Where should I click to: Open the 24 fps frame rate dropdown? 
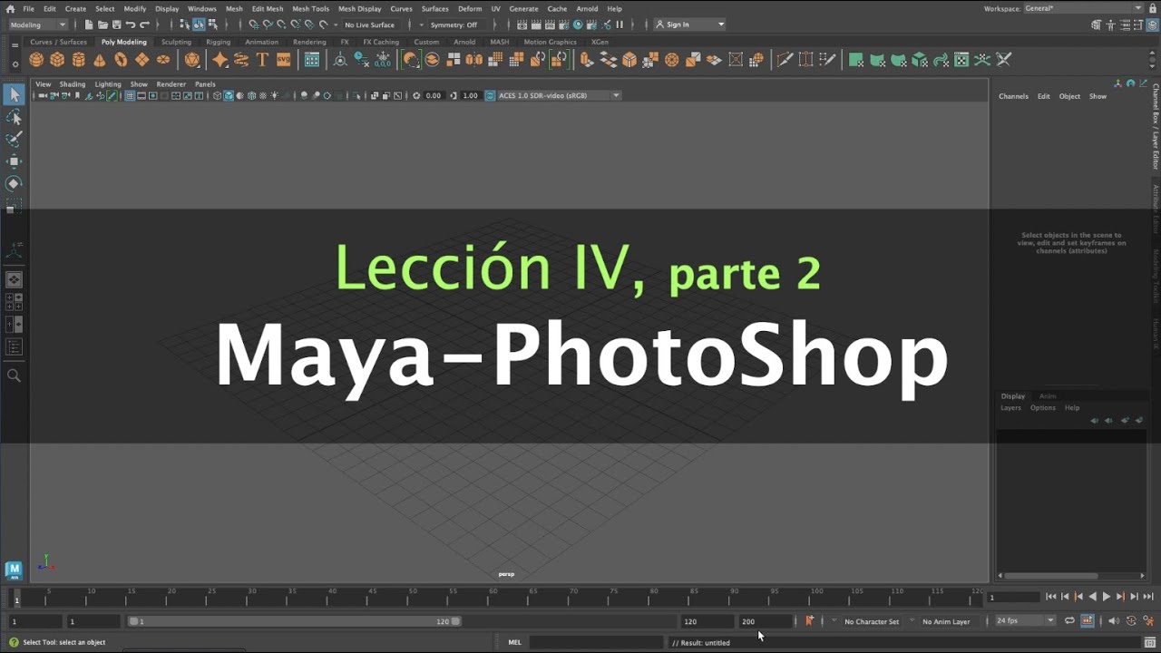pos(1025,621)
